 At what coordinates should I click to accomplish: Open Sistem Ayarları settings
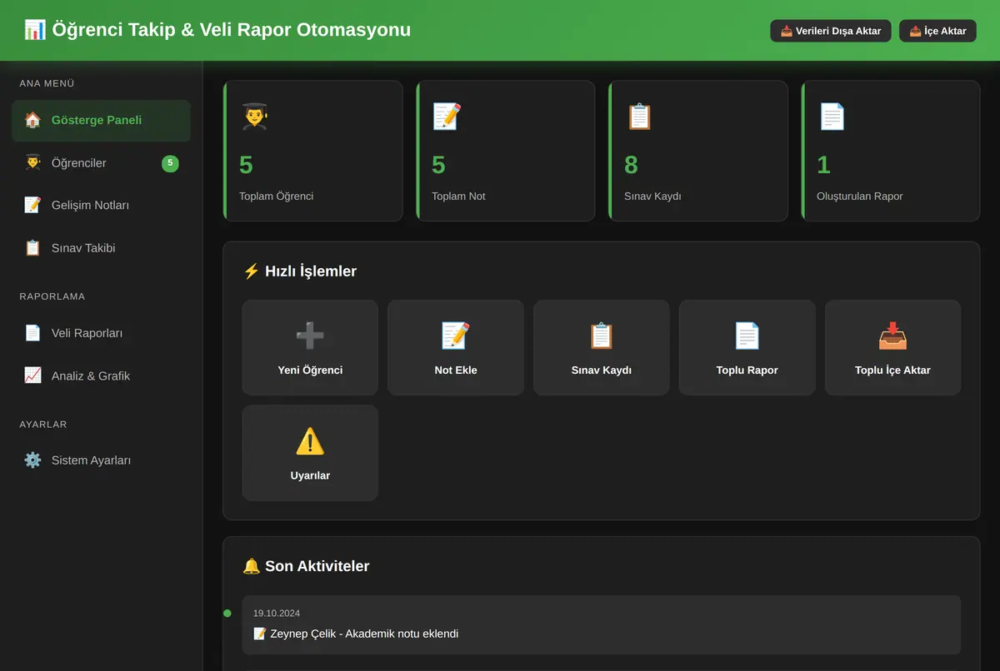coord(101,460)
